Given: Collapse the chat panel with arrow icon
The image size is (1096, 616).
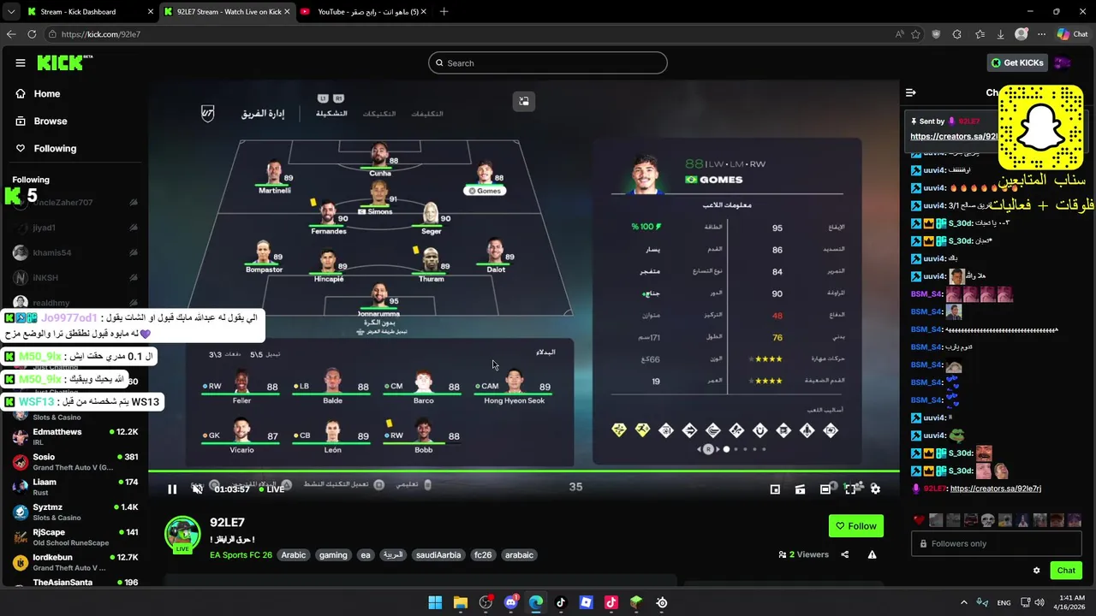Looking at the screenshot, I should tap(911, 92).
